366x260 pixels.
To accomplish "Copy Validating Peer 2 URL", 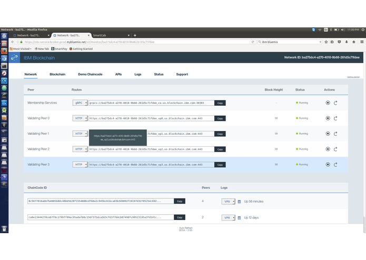I will pyautogui.click(x=220, y=149).
